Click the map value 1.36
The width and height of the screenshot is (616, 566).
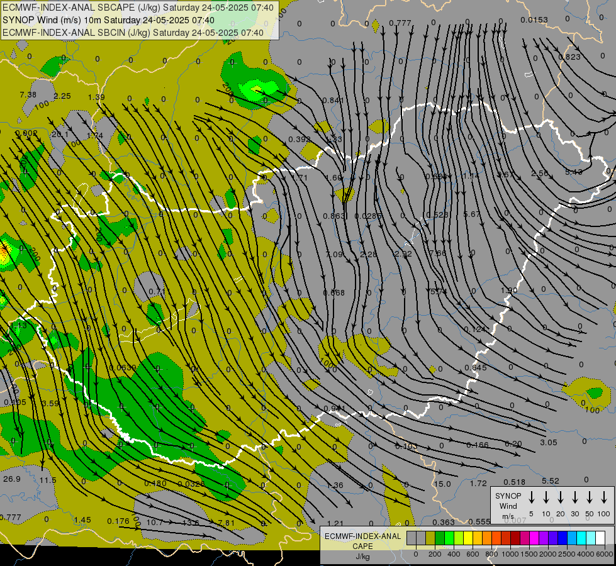pos(335,486)
